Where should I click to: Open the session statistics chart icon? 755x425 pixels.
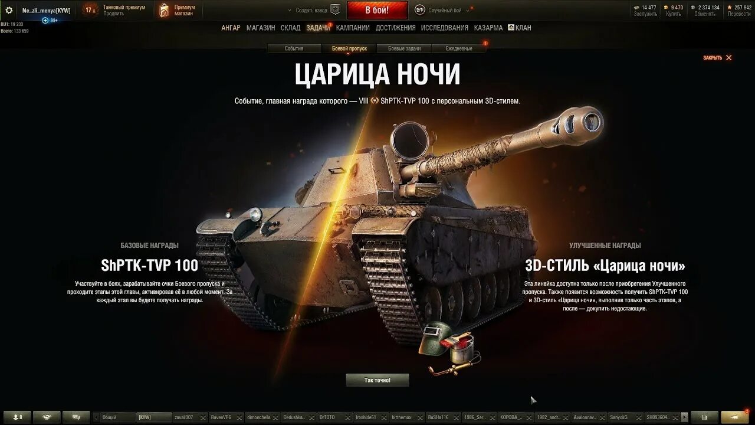click(x=704, y=417)
